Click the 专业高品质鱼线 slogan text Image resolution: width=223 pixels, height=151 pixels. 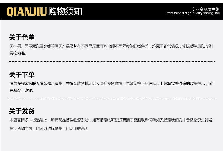(x=205, y=9)
